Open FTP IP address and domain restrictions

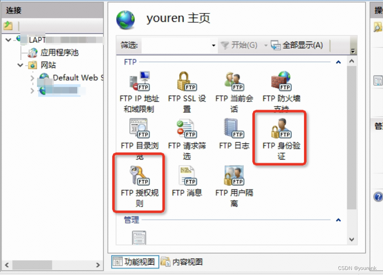coord(139,92)
